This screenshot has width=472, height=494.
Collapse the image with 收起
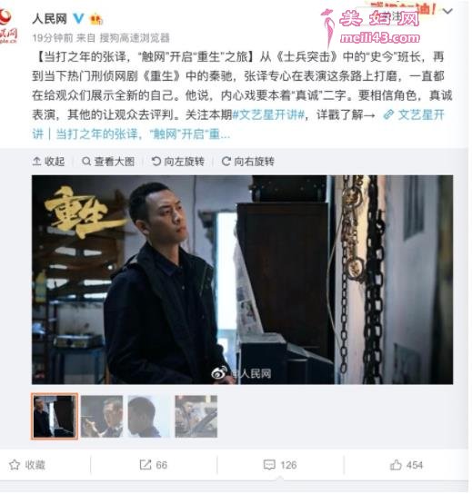[48, 162]
